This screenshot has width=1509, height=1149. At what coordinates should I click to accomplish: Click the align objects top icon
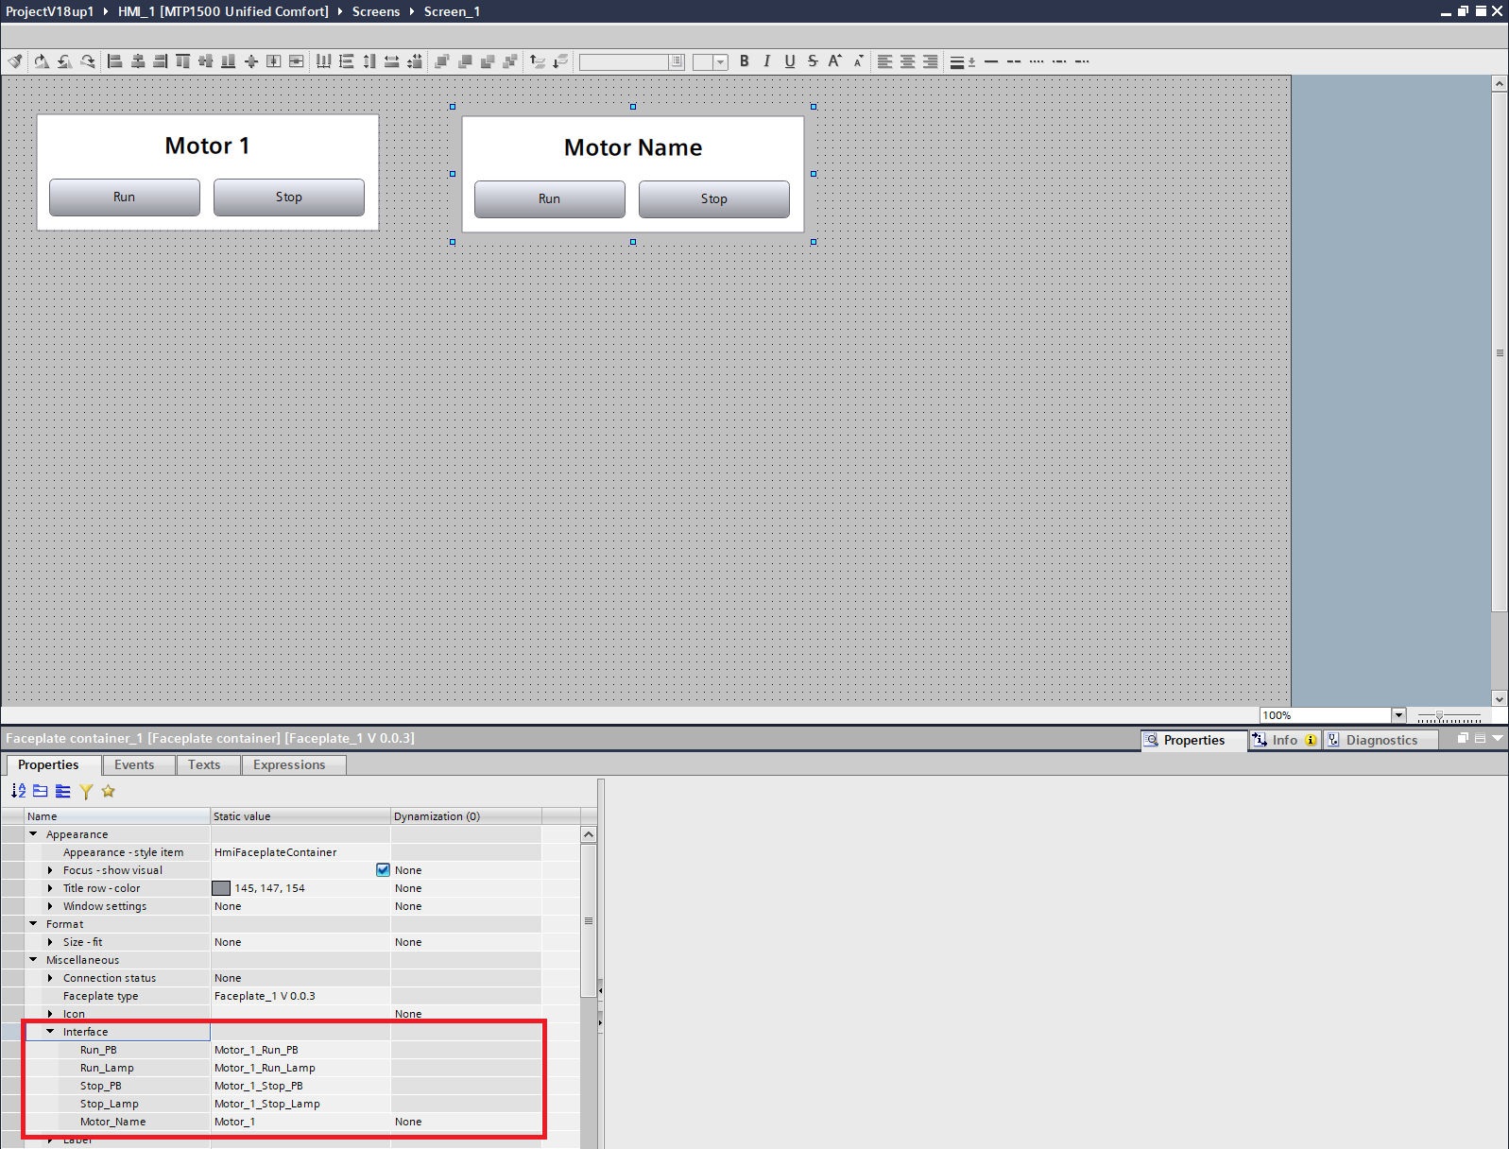pos(183,61)
